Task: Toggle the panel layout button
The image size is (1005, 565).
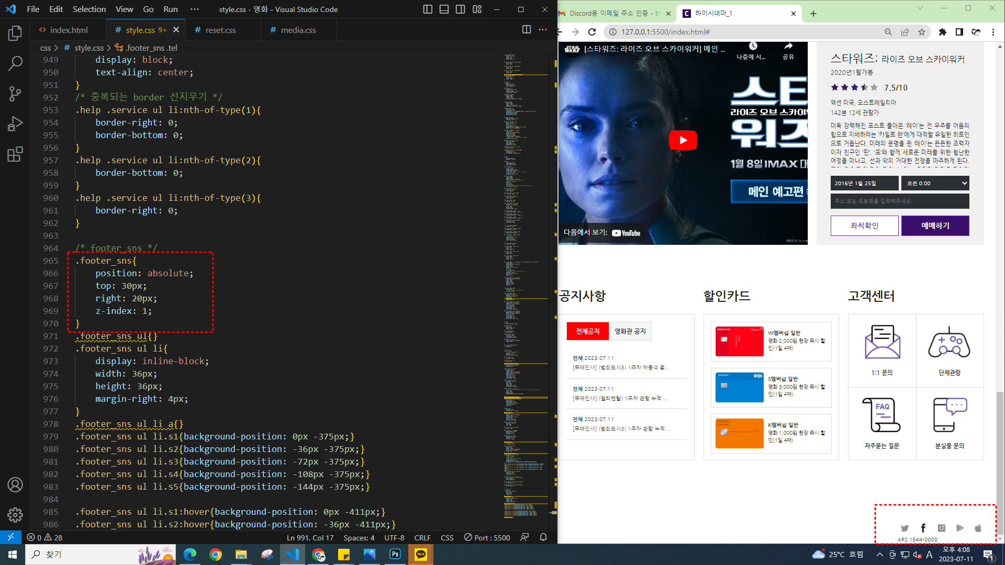Action: (444, 9)
